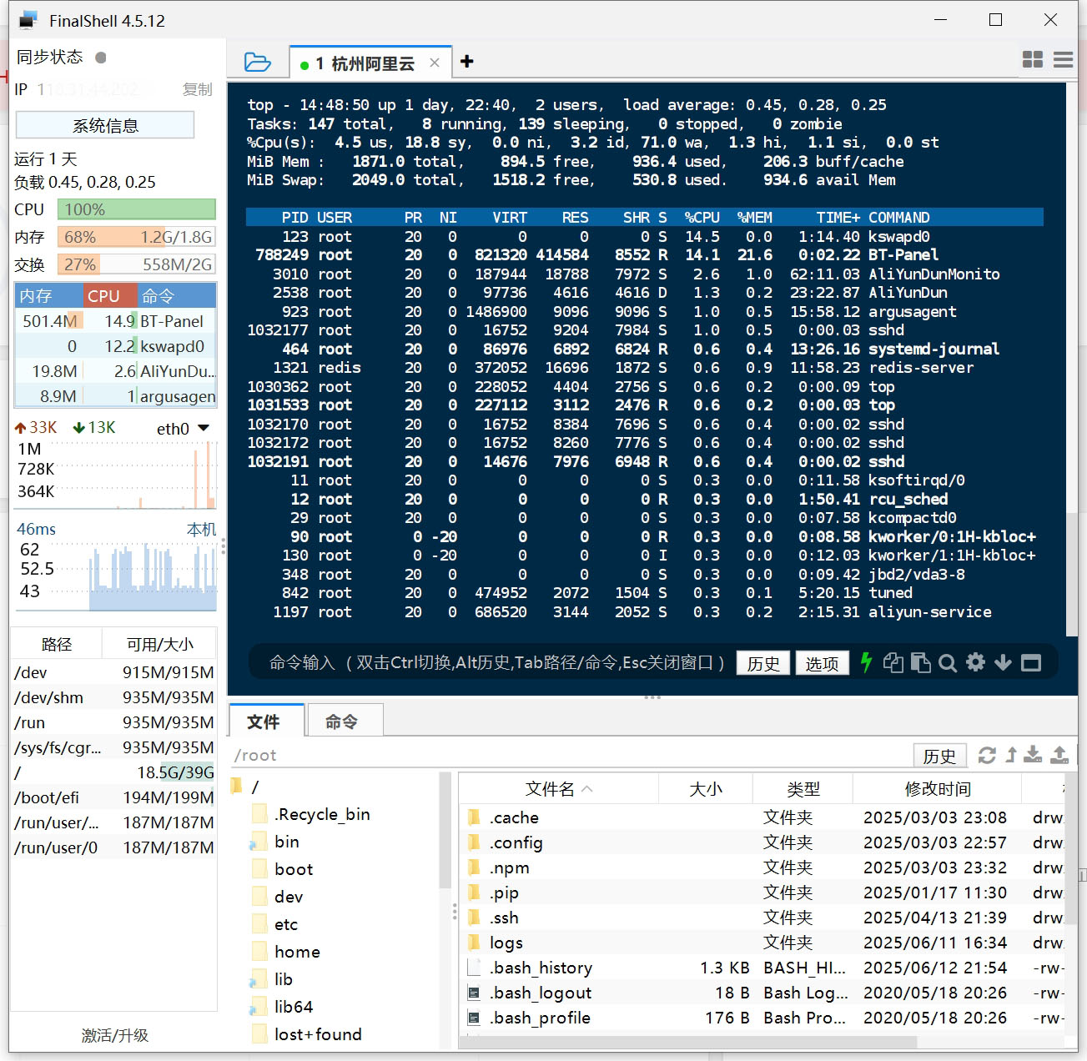Click the root slash folder icon in tree
The width and height of the screenshot is (1087, 1061).
click(237, 786)
